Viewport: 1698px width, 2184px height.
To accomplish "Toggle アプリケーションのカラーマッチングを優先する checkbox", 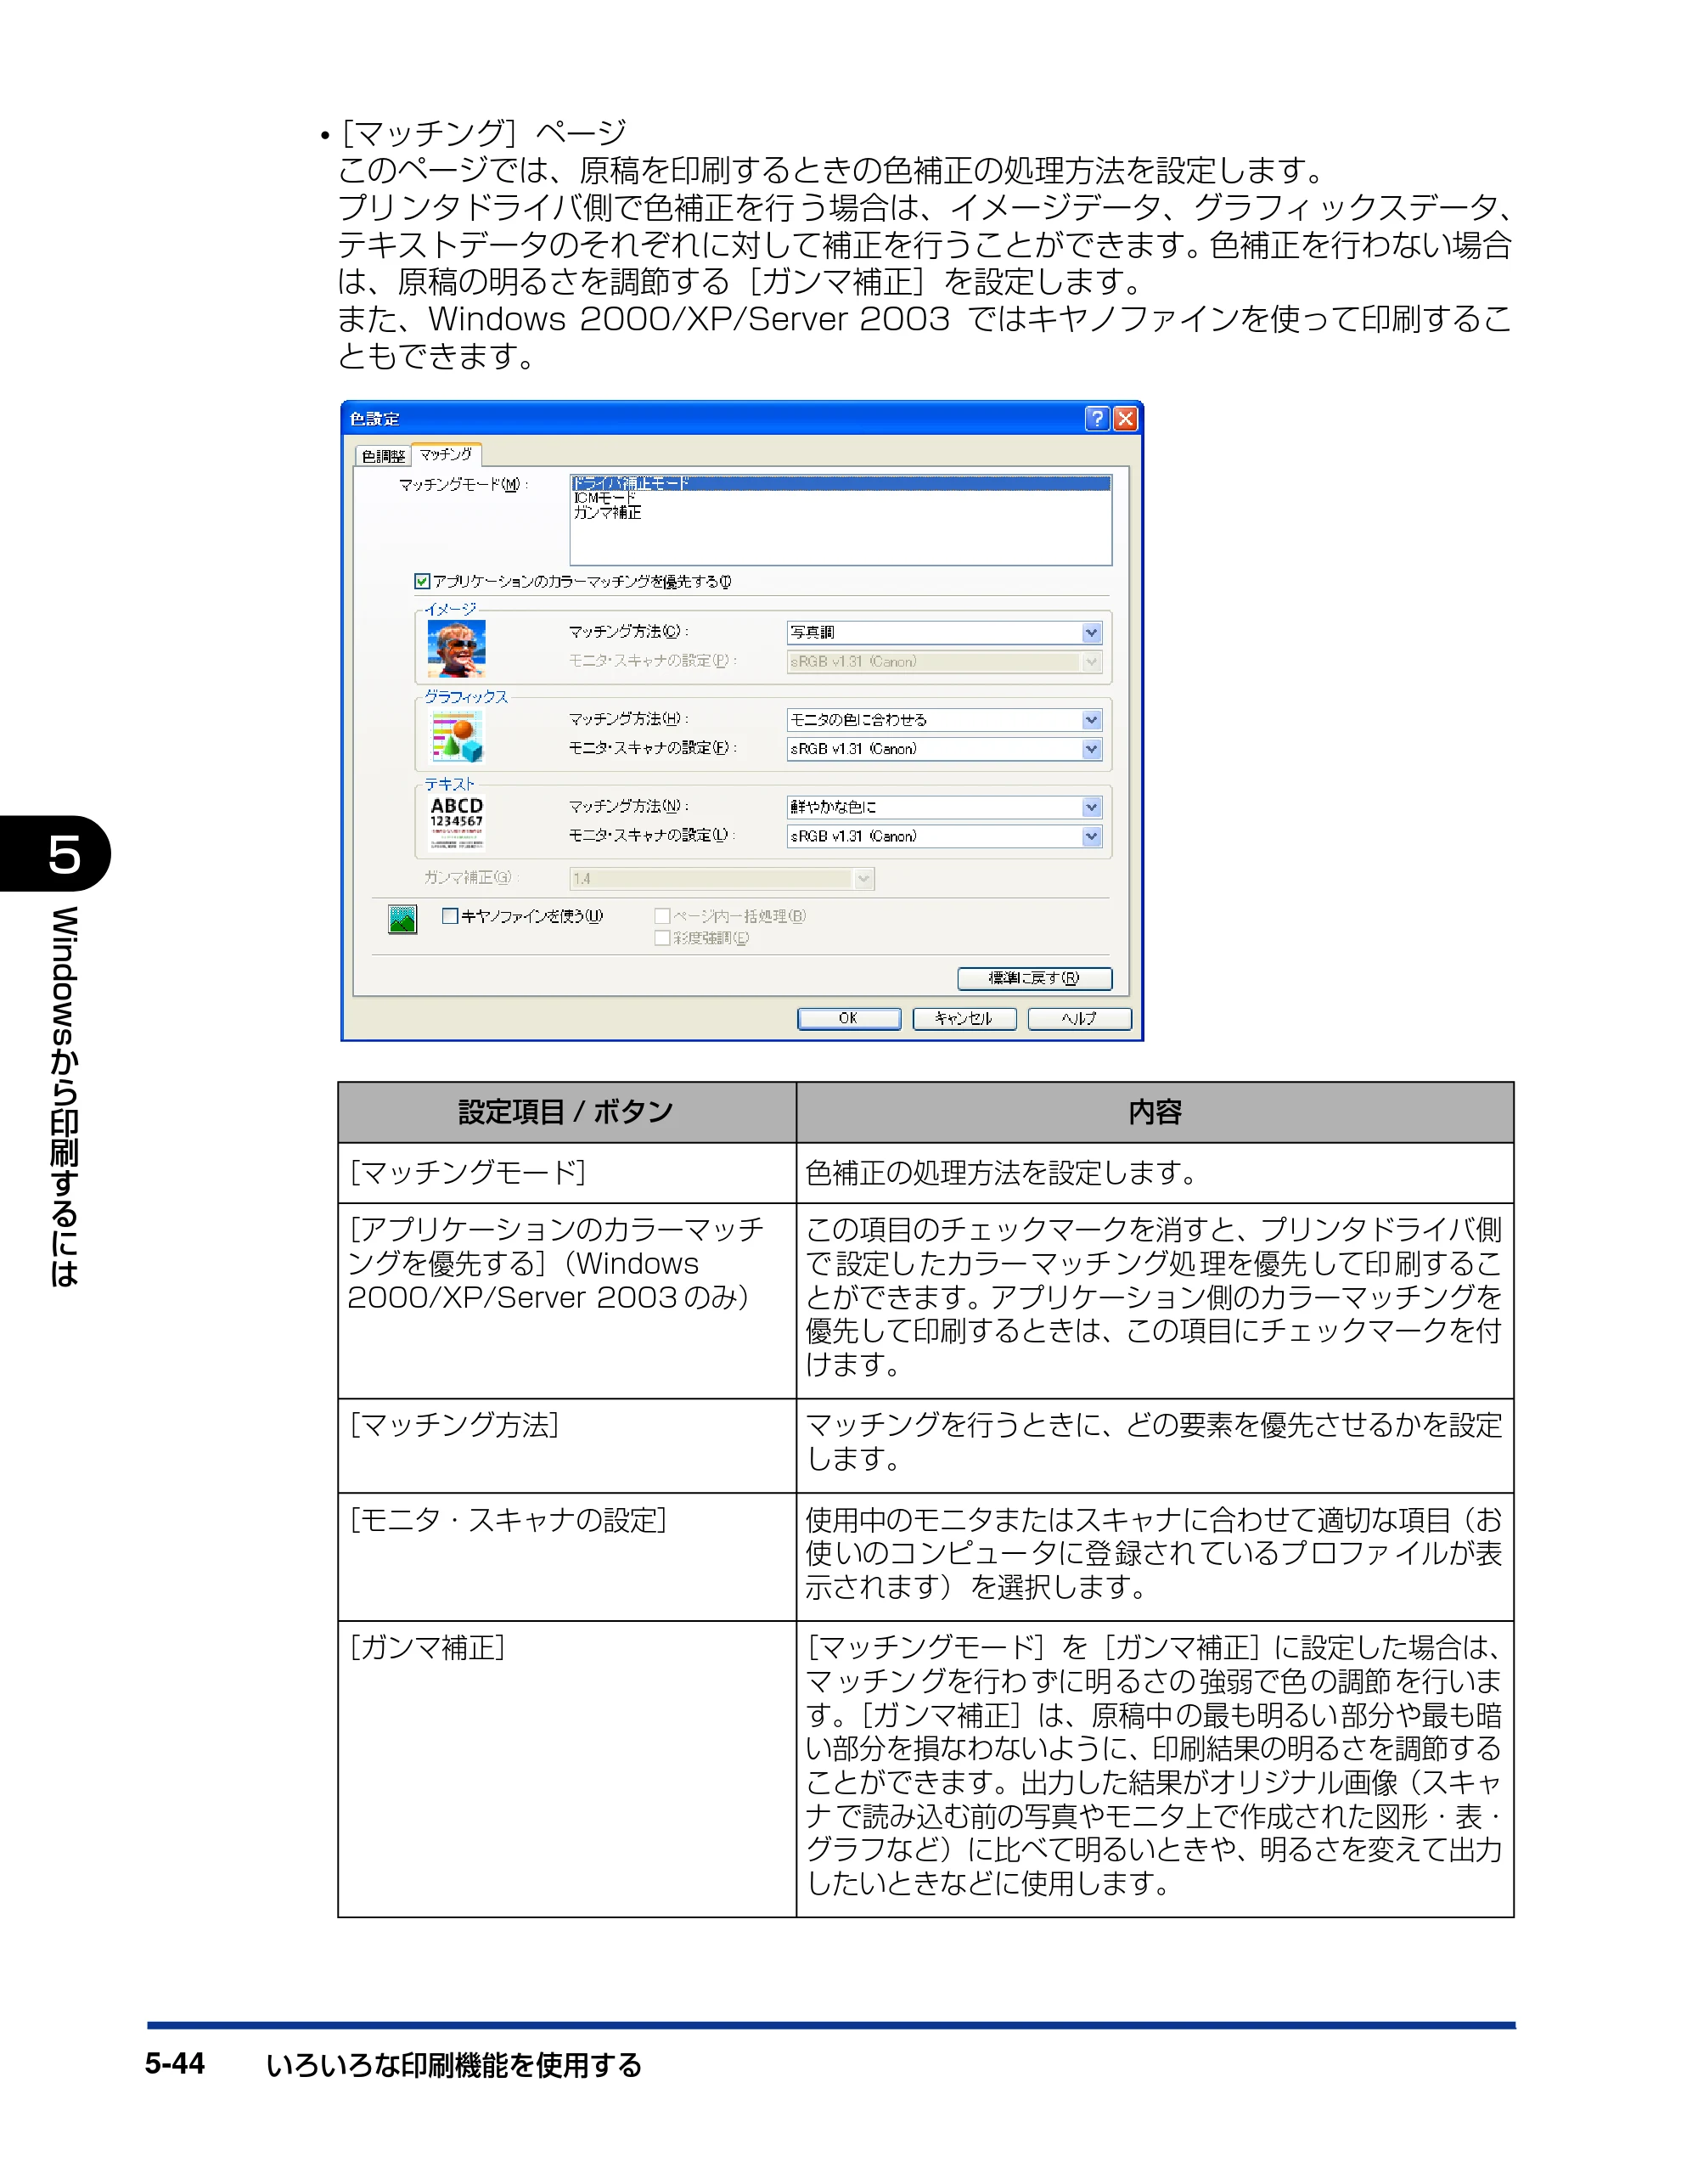I will [x=422, y=581].
